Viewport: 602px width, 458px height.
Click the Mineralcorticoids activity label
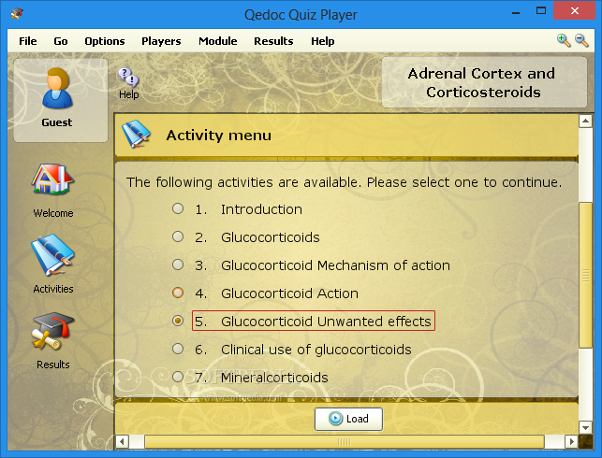pyautogui.click(x=274, y=378)
